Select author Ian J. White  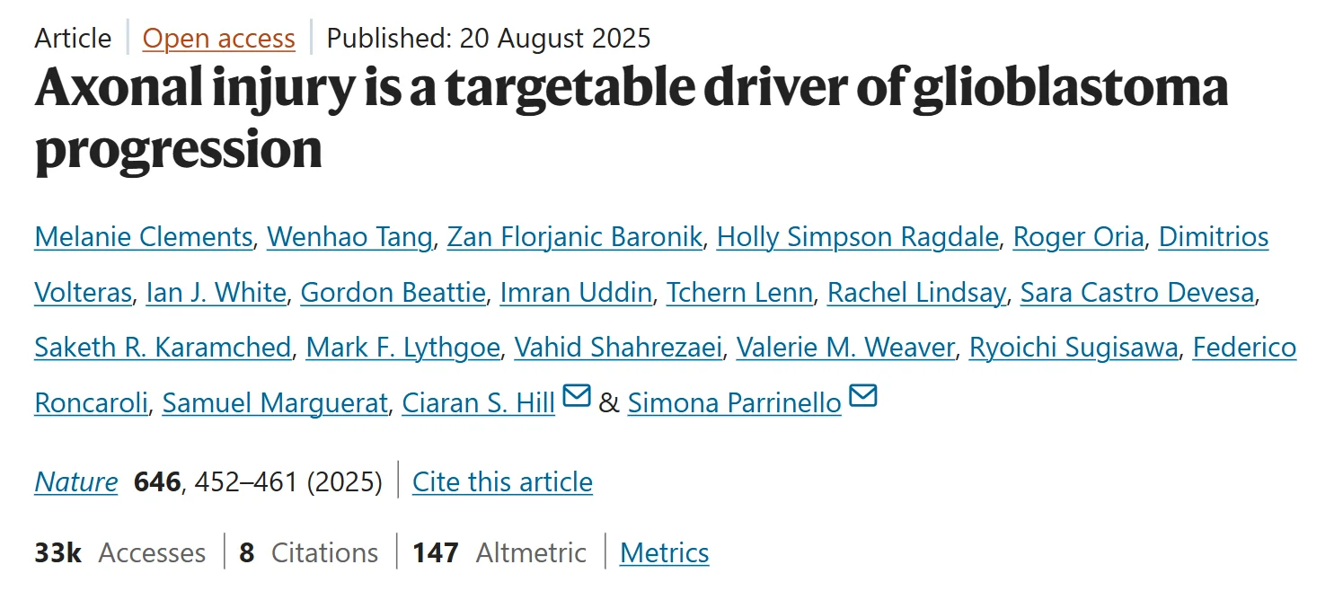pos(216,293)
